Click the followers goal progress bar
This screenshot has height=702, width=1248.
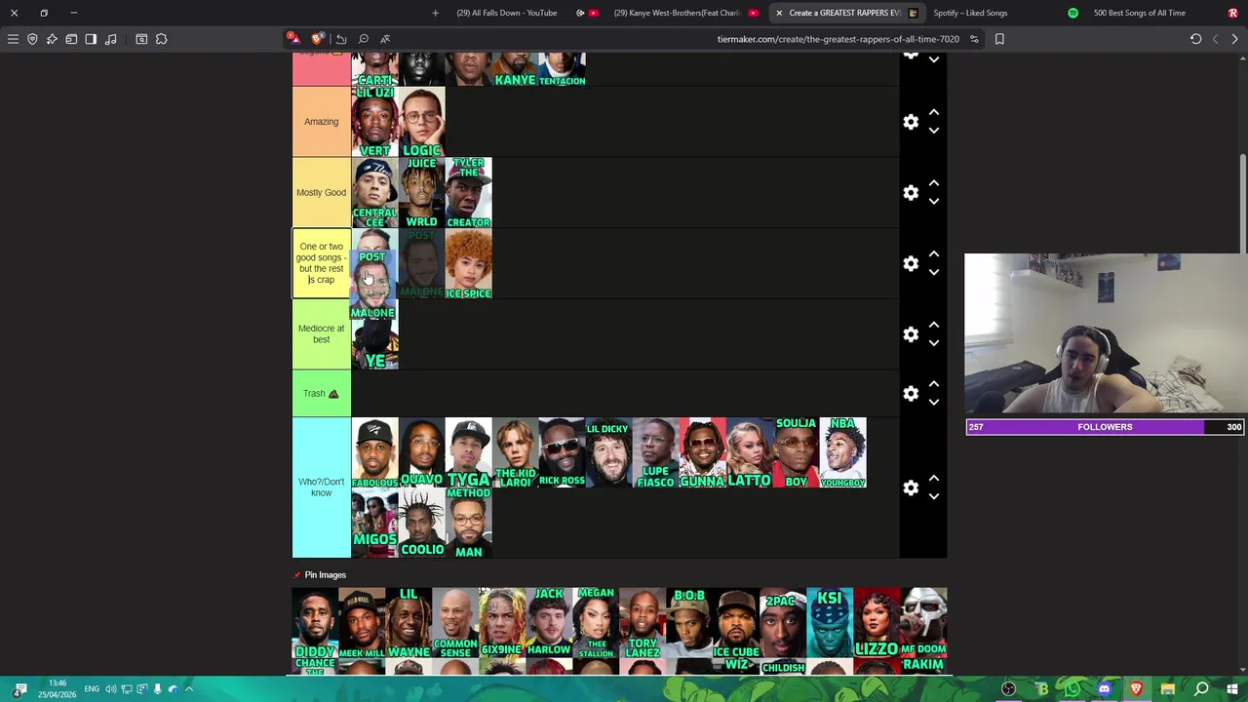1105,427
